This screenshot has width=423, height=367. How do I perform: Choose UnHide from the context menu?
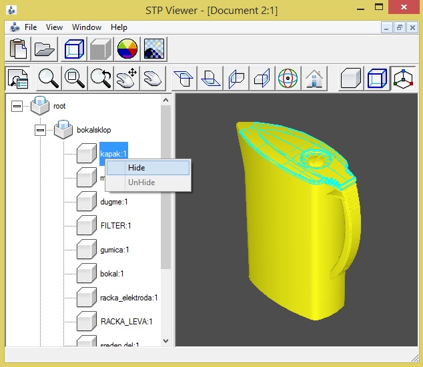point(148,183)
